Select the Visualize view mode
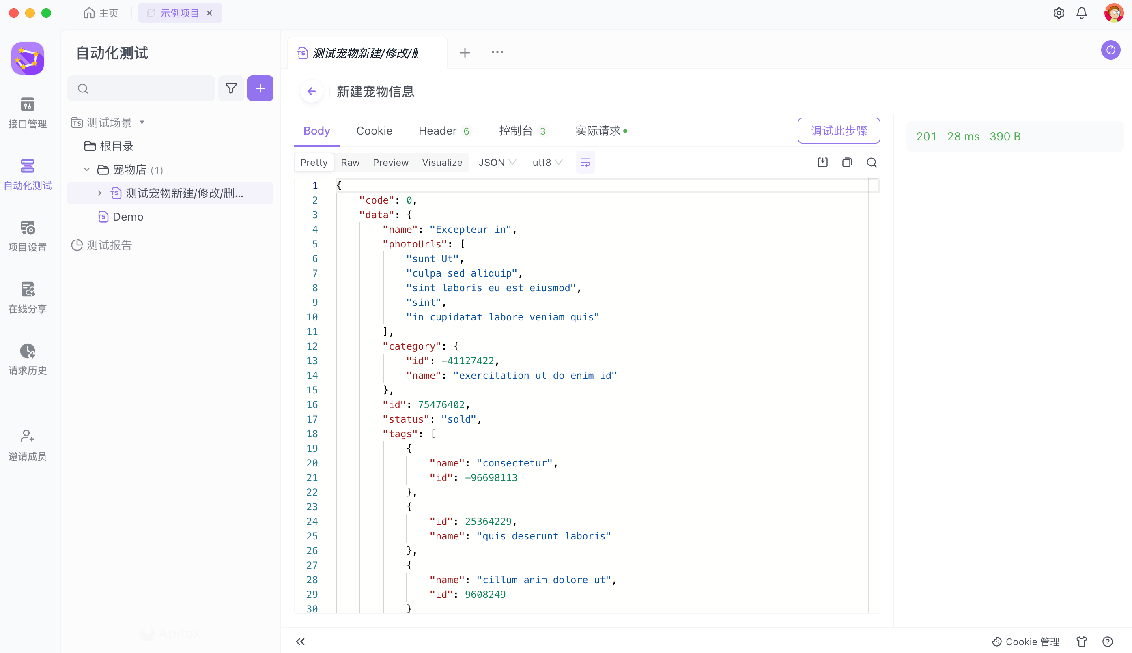The image size is (1132, 653). 441,162
